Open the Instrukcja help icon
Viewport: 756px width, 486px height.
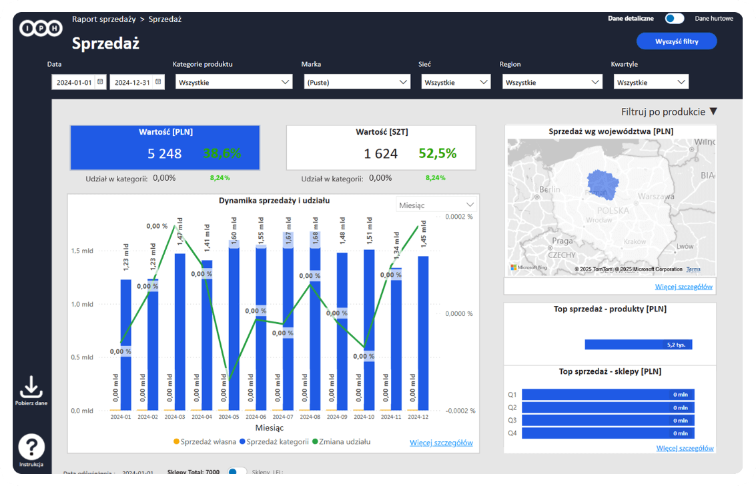pyautogui.click(x=31, y=447)
